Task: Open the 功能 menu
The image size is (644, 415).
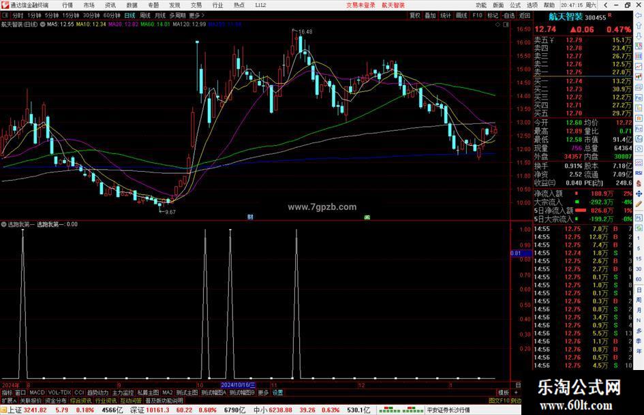Action: pyautogui.click(x=481, y=5)
